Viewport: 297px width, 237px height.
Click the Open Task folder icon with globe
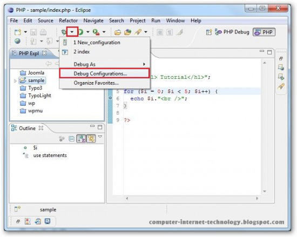tap(127, 32)
